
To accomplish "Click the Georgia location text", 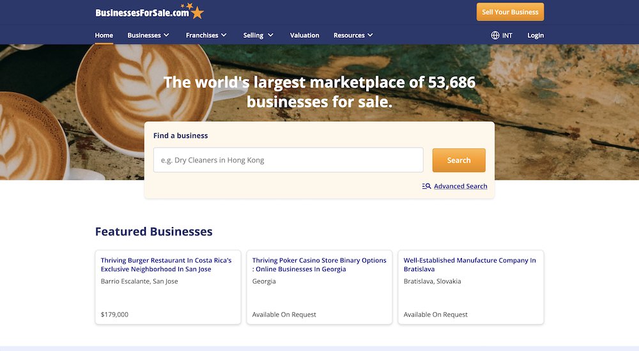I will (x=264, y=281).
